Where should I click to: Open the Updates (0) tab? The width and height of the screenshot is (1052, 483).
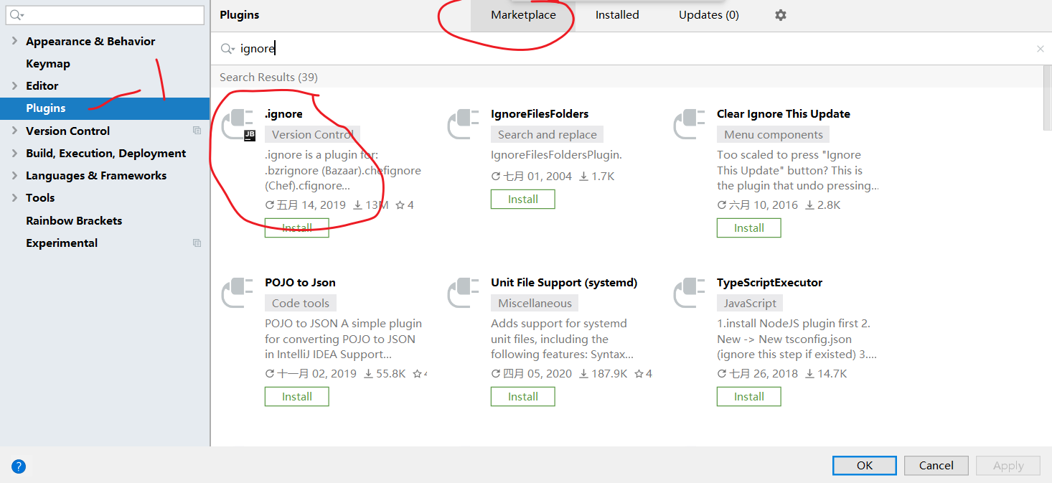coord(709,15)
